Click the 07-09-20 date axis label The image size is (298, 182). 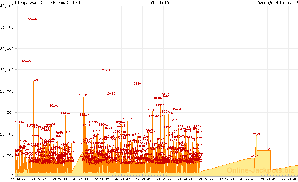(143, 179)
